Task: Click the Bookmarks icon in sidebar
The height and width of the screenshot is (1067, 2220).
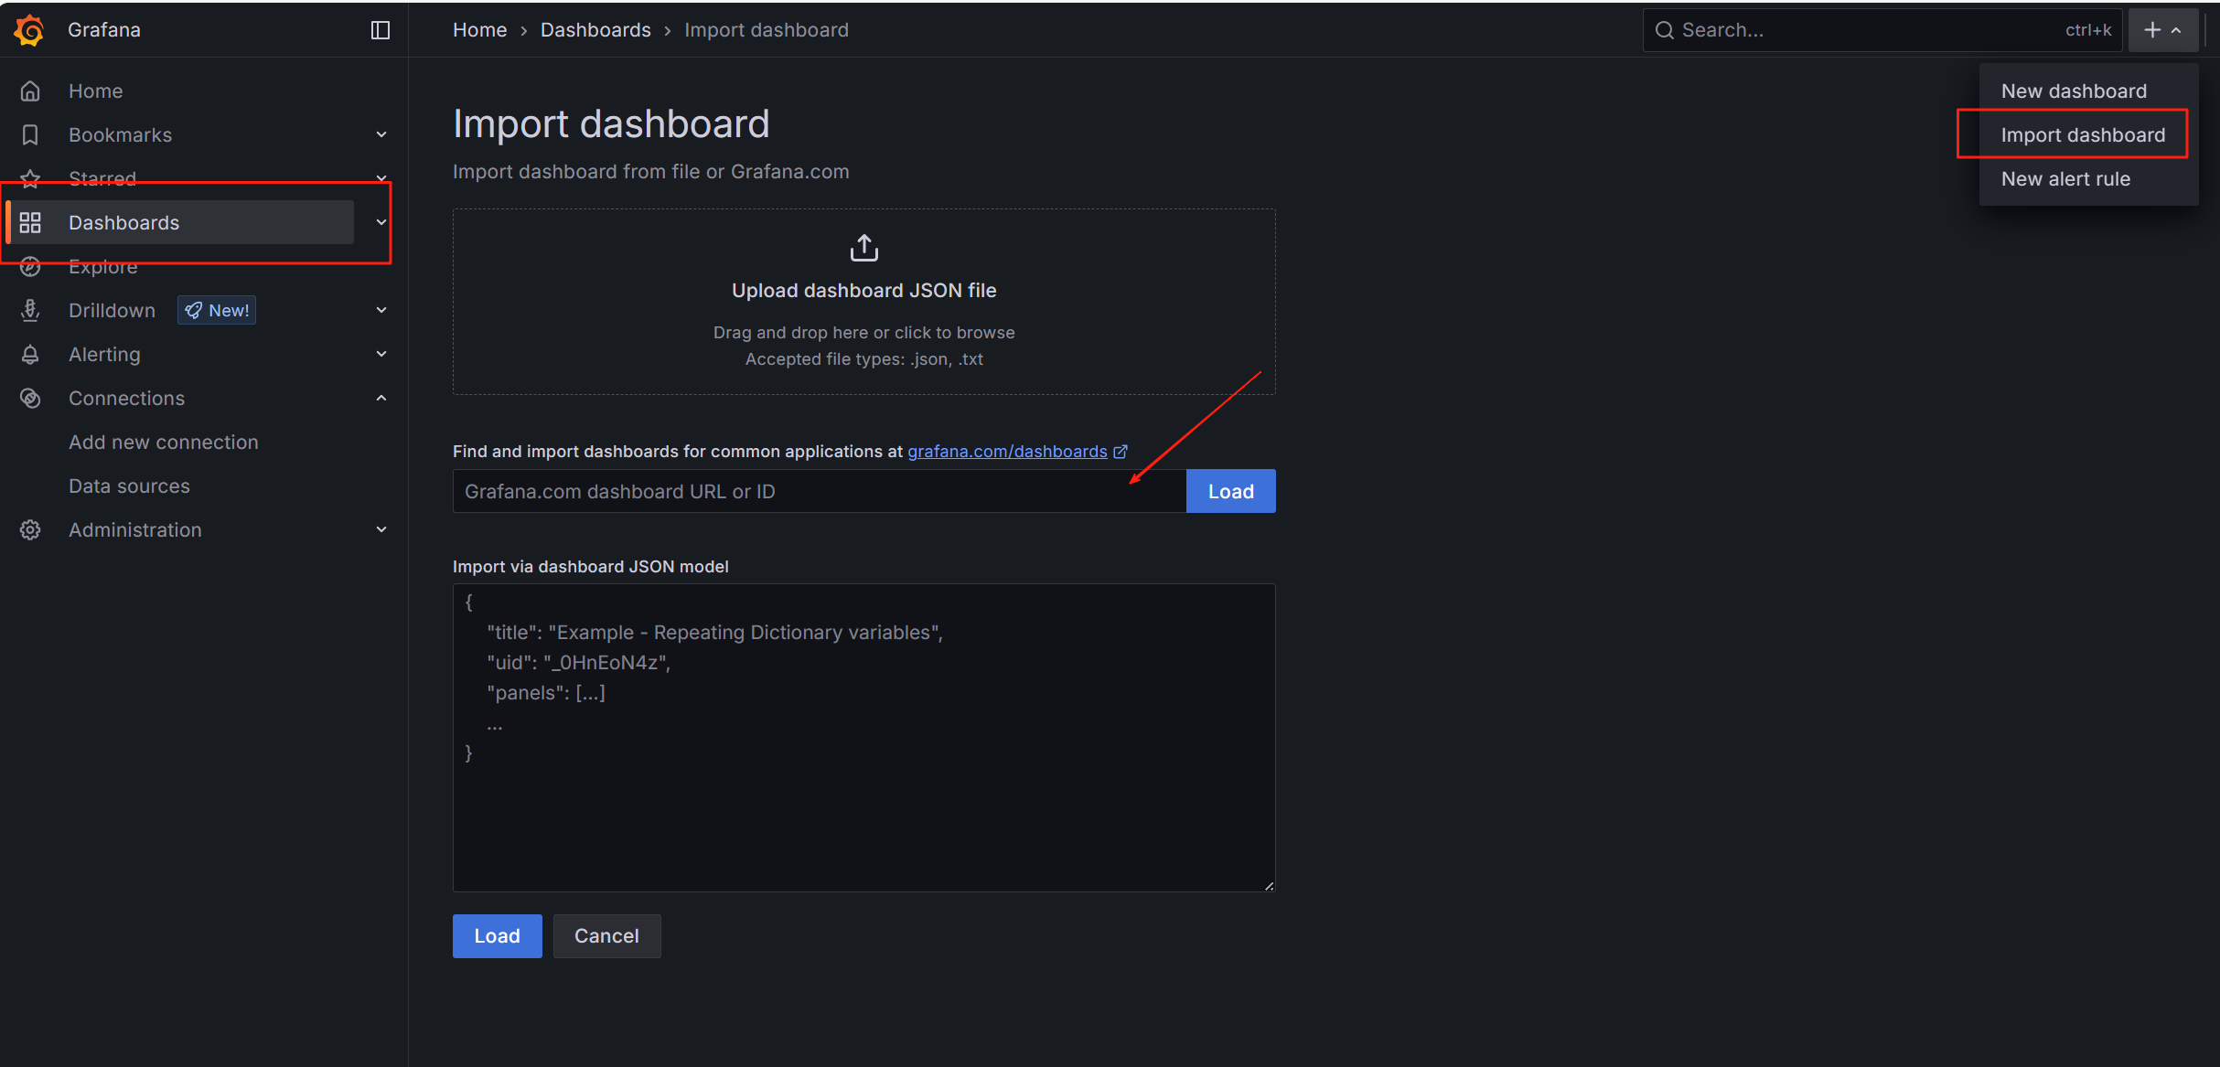Action: tap(30, 135)
